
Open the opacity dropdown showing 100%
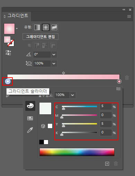point(72,95)
